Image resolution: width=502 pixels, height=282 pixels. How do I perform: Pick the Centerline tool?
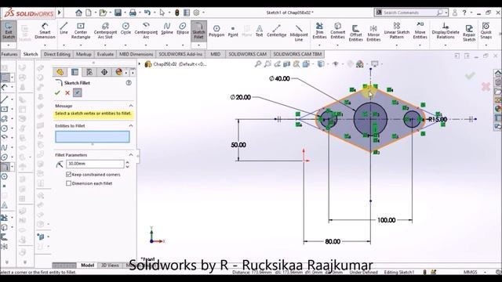coord(277,31)
